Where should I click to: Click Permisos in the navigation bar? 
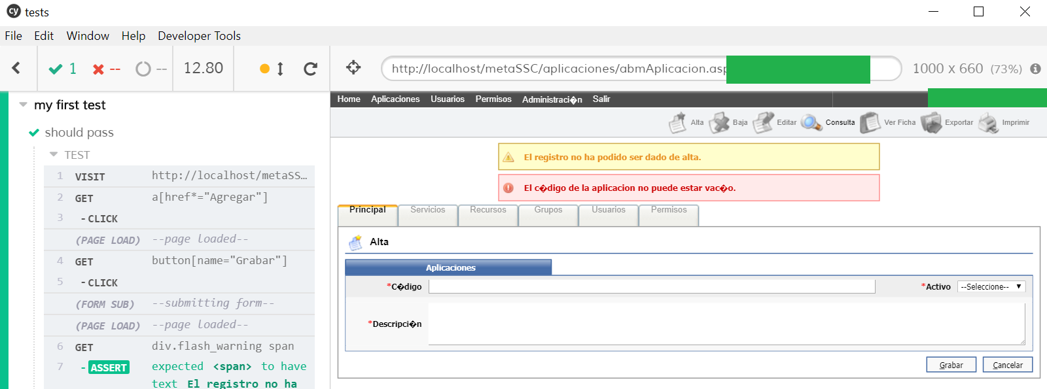(493, 99)
